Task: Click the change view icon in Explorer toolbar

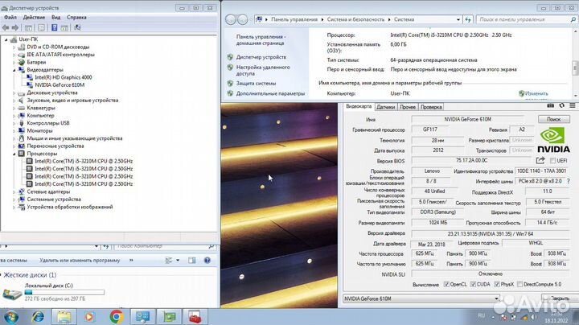Action: (169, 261)
